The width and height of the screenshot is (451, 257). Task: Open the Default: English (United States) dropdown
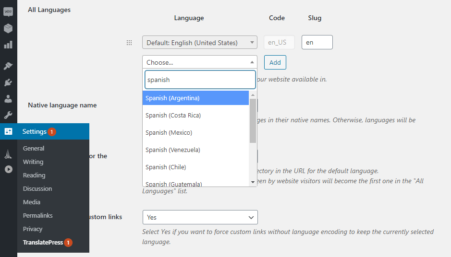point(200,43)
